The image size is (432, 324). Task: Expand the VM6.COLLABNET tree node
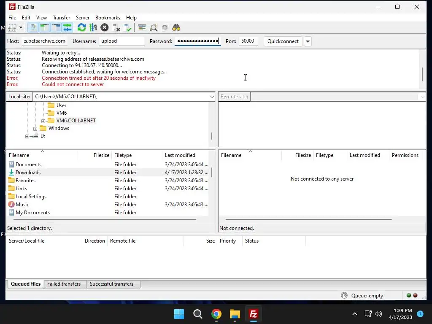pos(43,121)
